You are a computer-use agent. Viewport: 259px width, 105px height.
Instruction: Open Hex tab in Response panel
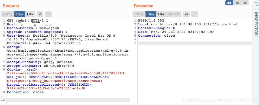click(161, 14)
